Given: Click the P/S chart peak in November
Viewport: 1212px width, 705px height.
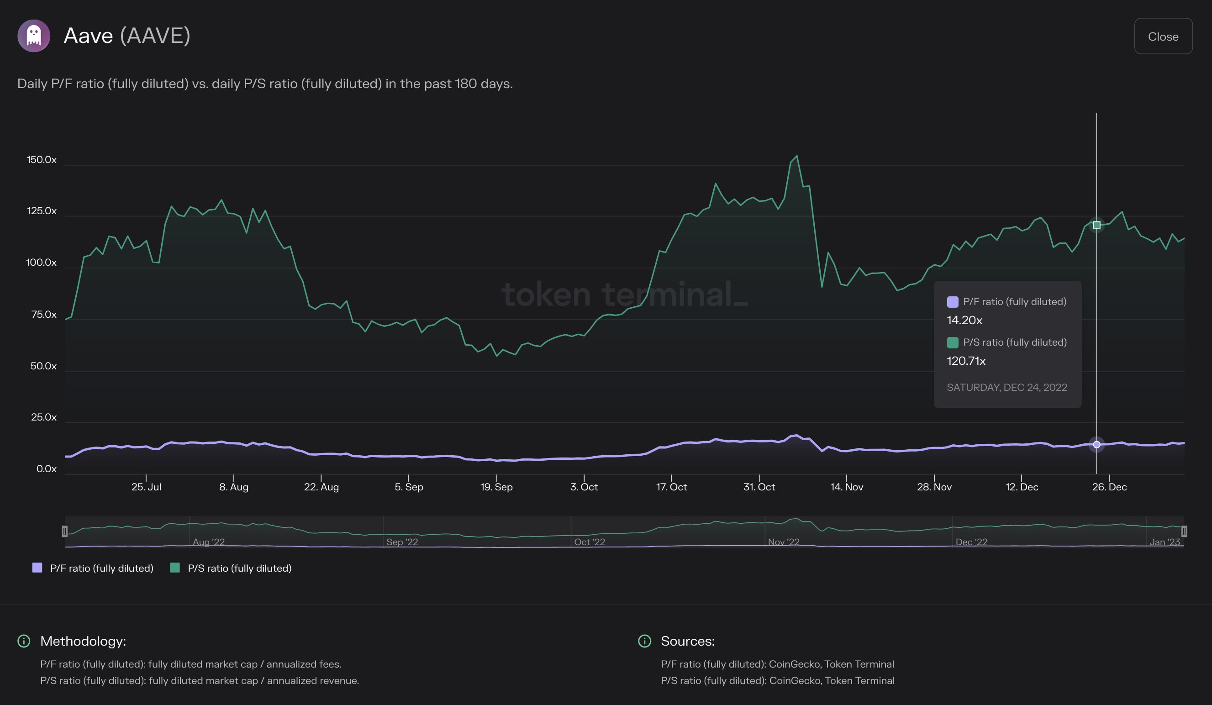Looking at the screenshot, I should pyautogui.click(x=796, y=156).
